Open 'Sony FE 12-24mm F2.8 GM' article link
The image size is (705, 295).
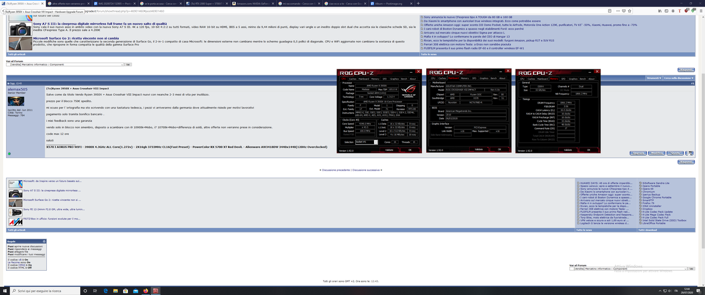coord(53,209)
